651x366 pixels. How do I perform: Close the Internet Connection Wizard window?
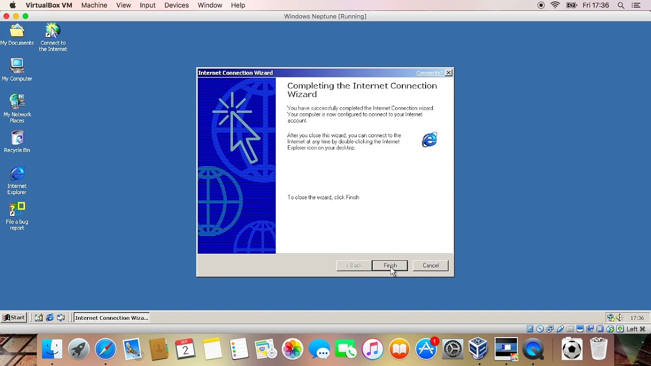449,73
